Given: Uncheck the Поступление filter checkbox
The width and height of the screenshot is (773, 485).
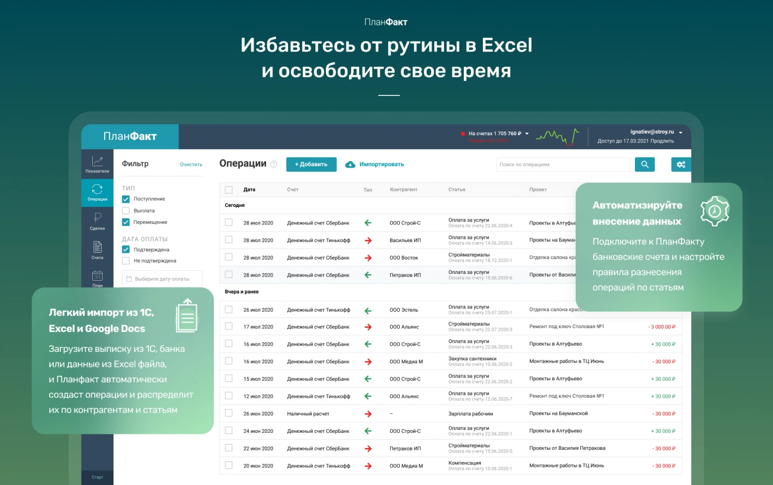Looking at the screenshot, I should [x=126, y=199].
